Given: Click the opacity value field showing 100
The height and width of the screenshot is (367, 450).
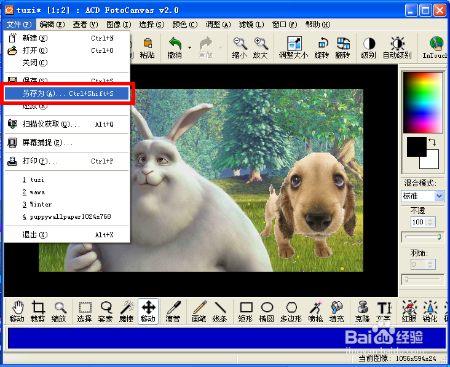Looking at the screenshot, I should [418, 222].
